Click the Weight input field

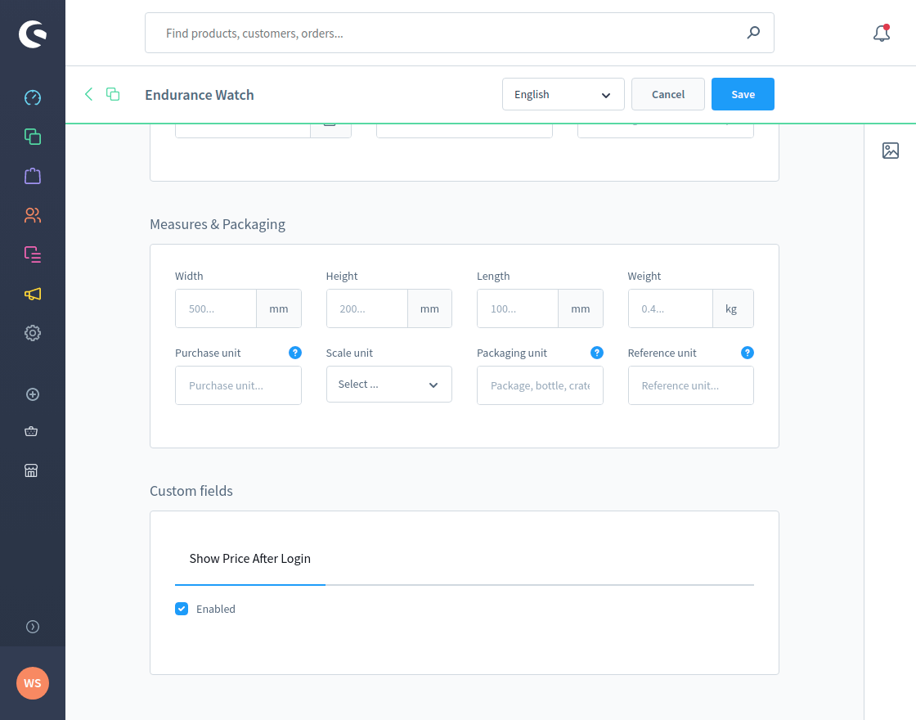click(670, 308)
